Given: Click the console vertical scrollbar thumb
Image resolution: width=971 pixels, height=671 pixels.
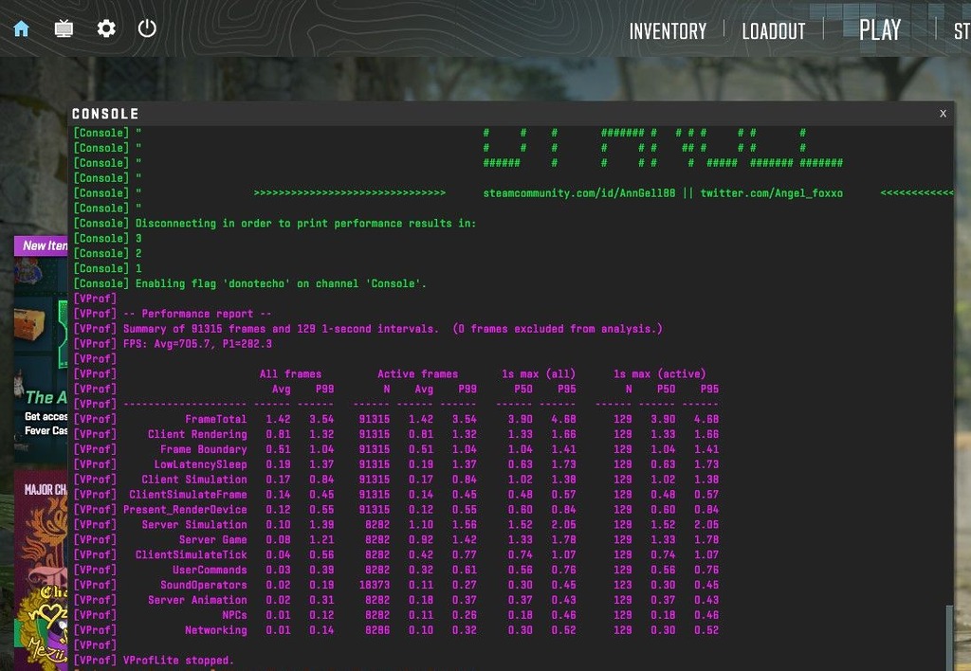Looking at the screenshot, I should click(948, 635).
